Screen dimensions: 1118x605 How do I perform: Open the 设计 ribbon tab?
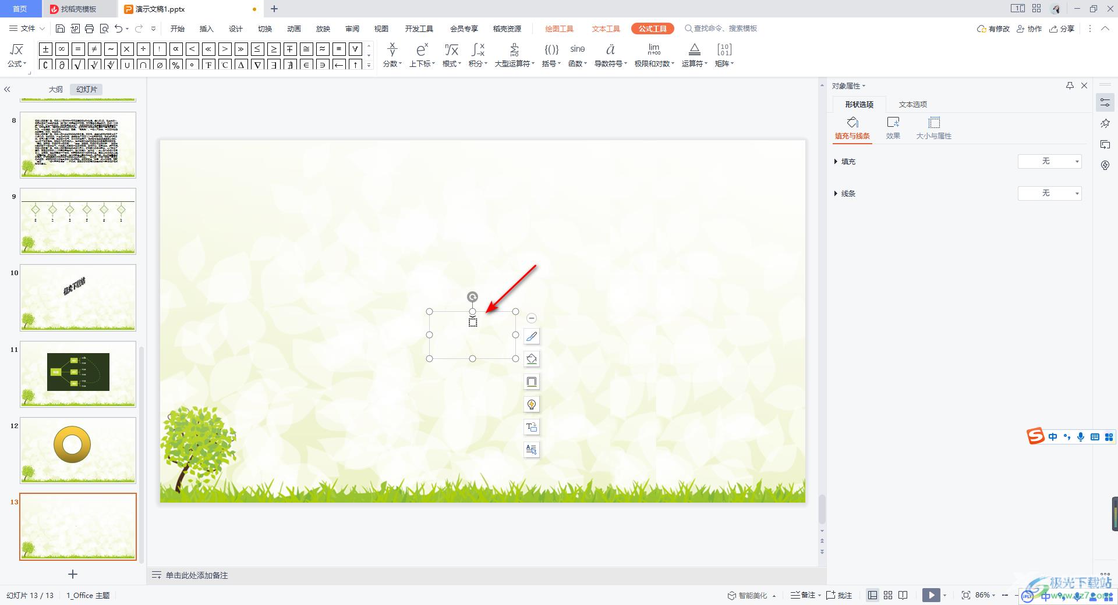pos(236,29)
